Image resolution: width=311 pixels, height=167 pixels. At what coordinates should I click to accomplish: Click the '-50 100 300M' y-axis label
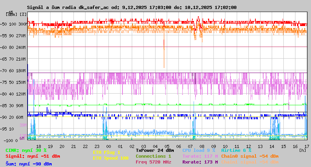click(14, 24)
